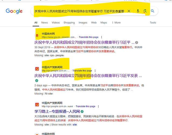Select the All results tab
The width and height of the screenshot is (172, 135).
36,23
